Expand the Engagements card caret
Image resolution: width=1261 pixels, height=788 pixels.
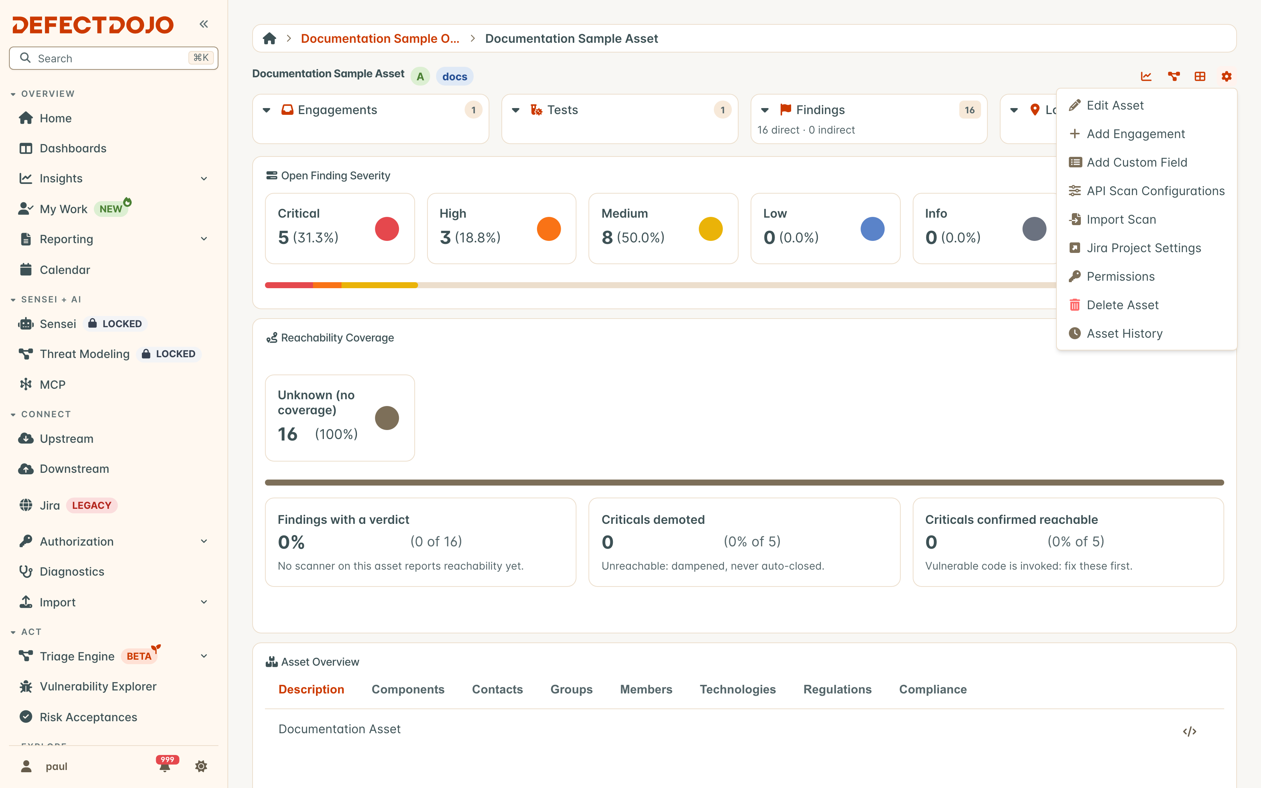click(x=267, y=110)
